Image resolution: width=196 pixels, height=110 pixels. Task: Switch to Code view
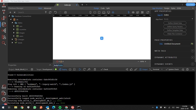point(103,8)
